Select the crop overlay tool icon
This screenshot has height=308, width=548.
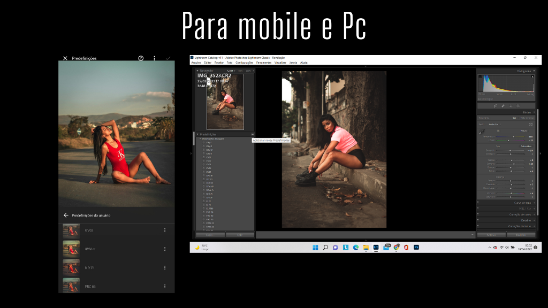point(495,106)
